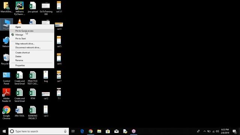240x135 pixels.
Task: Select the cal 6 desktop file
Action: [59, 59]
